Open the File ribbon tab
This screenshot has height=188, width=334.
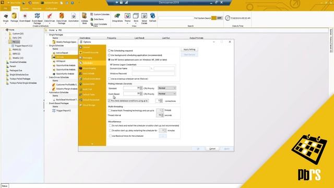click(x=6, y=9)
